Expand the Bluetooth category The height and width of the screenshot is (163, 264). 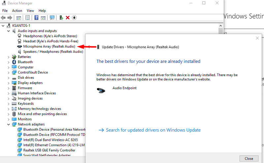[x=9, y=62]
